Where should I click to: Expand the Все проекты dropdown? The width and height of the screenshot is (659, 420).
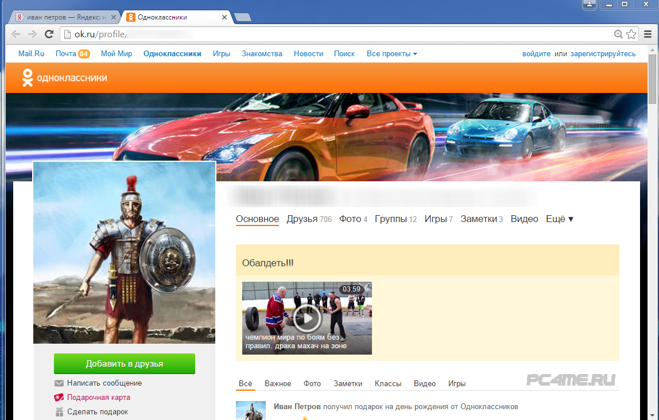point(391,54)
